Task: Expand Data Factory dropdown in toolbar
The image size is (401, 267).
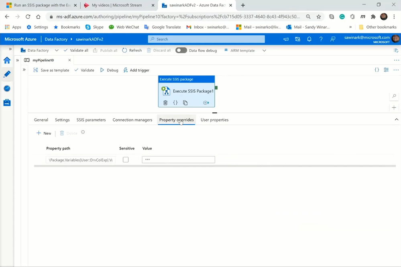Action: pyautogui.click(x=57, y=51)
